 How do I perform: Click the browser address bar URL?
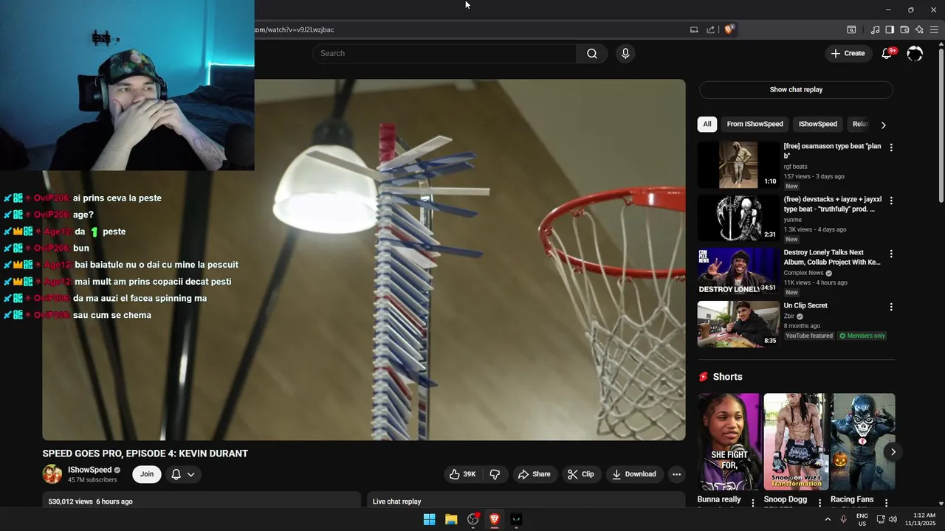point(294,29)
